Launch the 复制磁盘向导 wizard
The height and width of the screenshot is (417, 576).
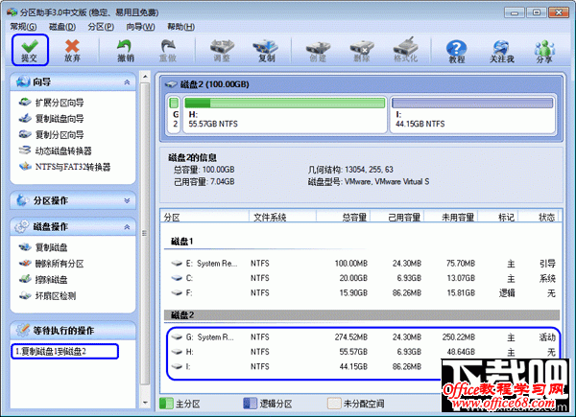coord(52,119)
